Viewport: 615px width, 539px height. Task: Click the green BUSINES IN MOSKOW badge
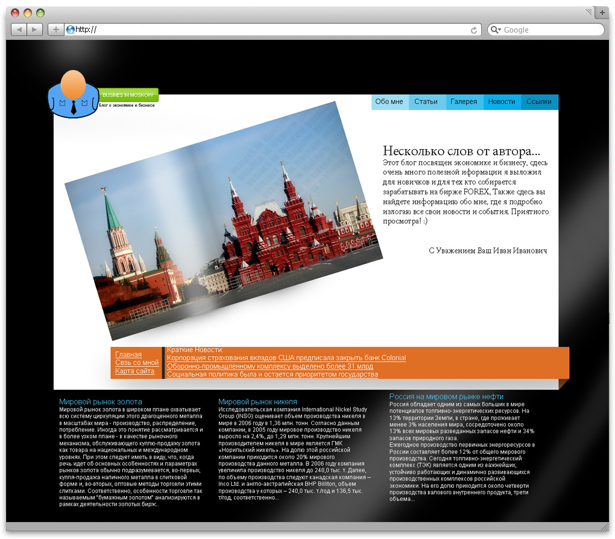click(128, 95)
